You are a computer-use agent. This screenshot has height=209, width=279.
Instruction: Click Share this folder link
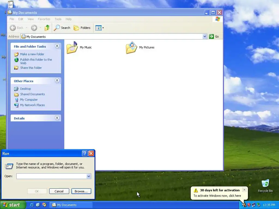pos(31,68)
